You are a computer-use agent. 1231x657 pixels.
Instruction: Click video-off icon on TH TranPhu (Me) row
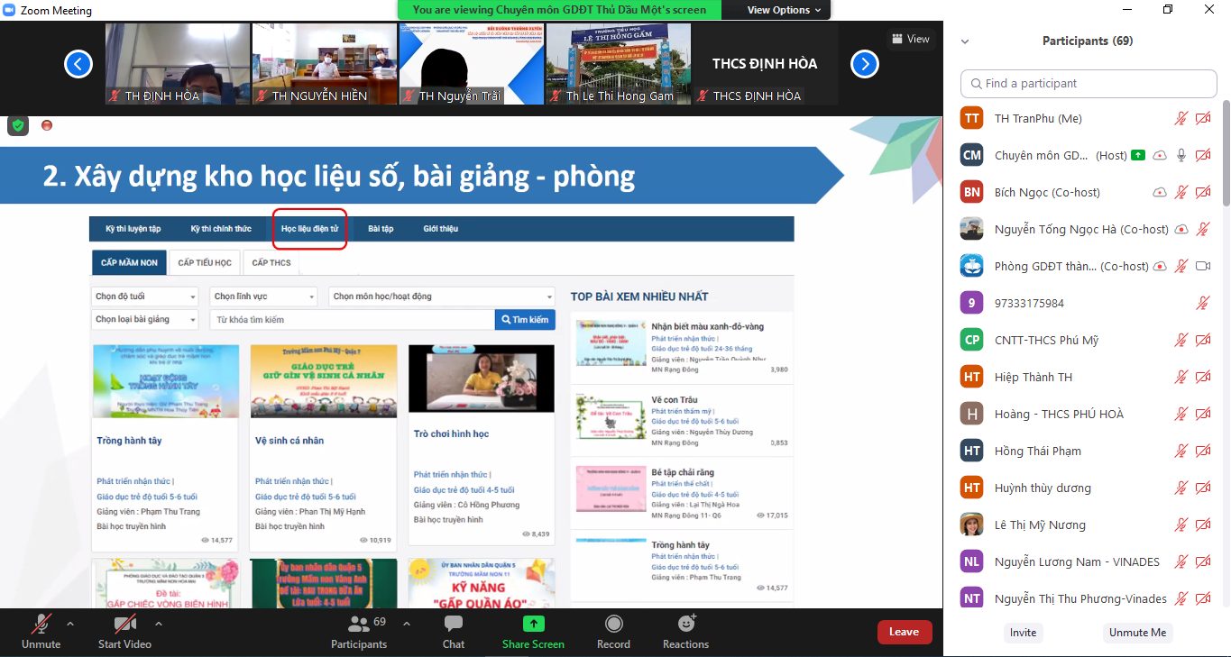(x=1203, y=118)
